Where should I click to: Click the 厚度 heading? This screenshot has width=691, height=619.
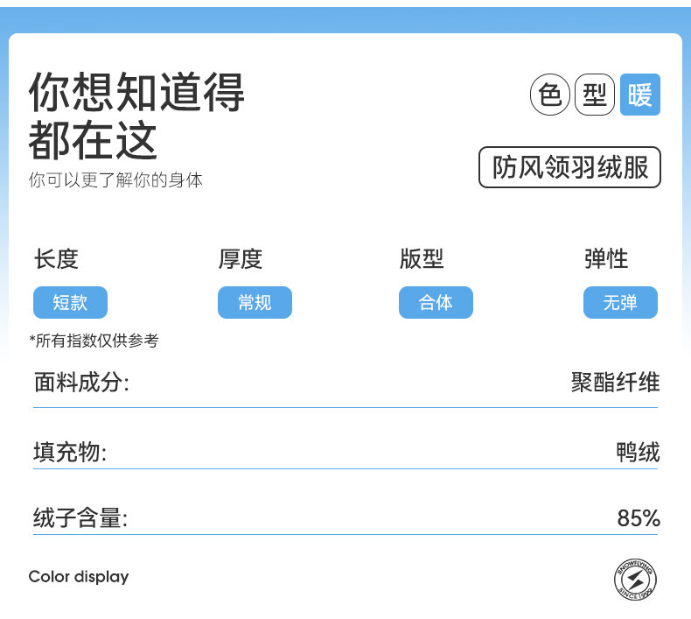click(x=241, y=258)
